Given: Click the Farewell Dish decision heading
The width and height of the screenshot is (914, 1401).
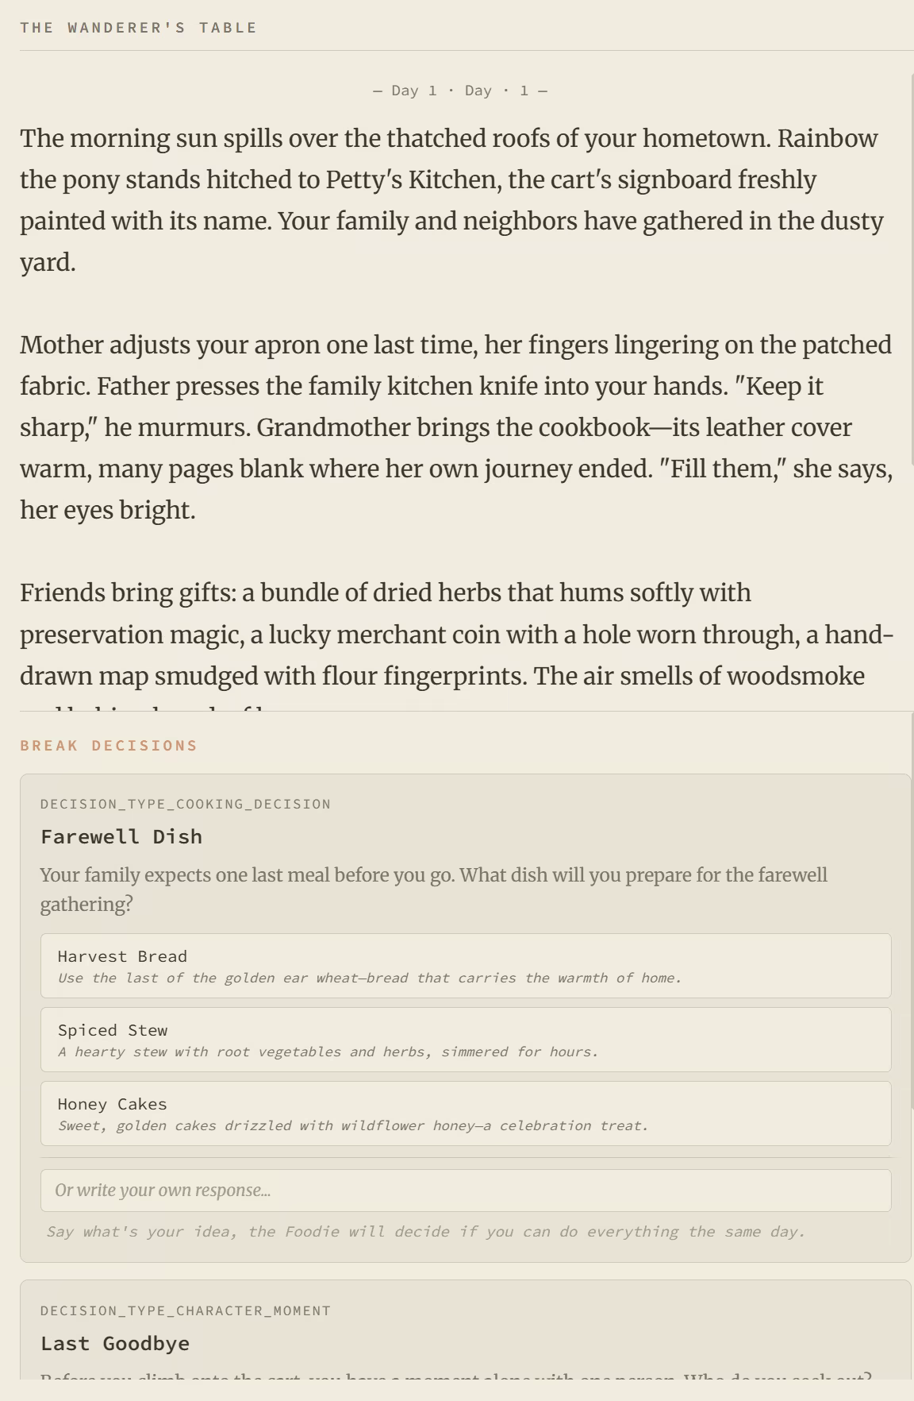Looking at the screenshot, I should point(121,836).
